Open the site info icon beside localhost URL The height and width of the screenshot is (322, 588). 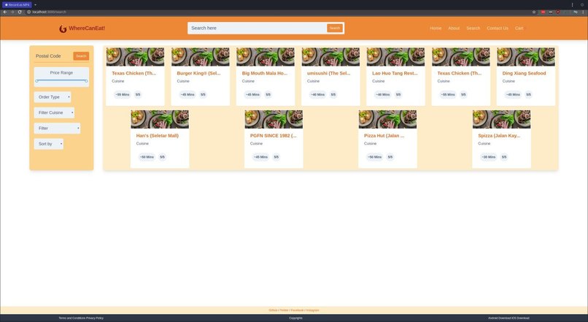pyautogui.click(x=29, y=12)
